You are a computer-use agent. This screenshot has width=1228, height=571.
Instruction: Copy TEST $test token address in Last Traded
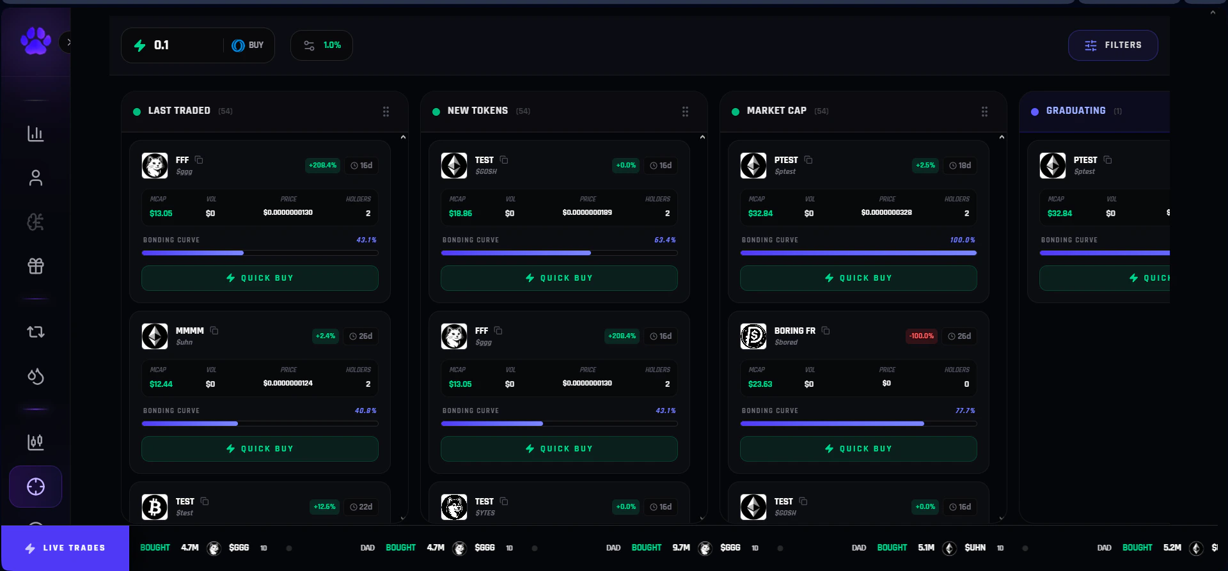205,501
